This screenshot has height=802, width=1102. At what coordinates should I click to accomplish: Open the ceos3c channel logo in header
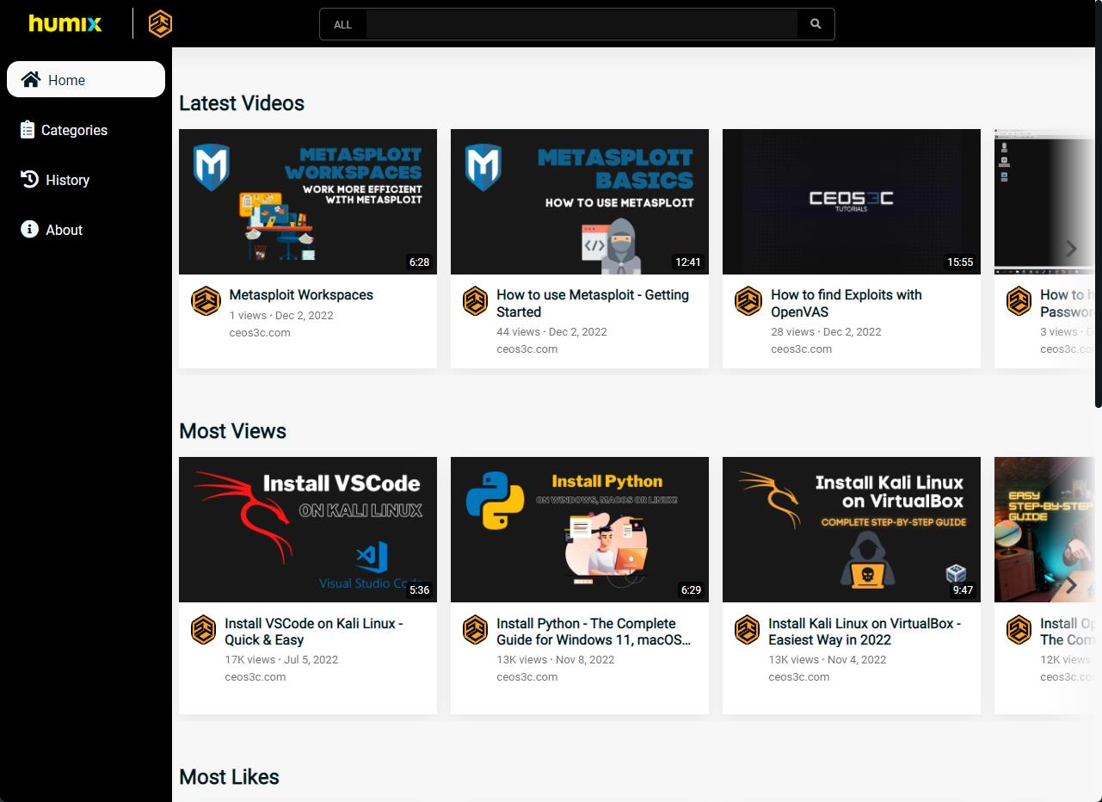pyautogui.click(x=160, y=23)
